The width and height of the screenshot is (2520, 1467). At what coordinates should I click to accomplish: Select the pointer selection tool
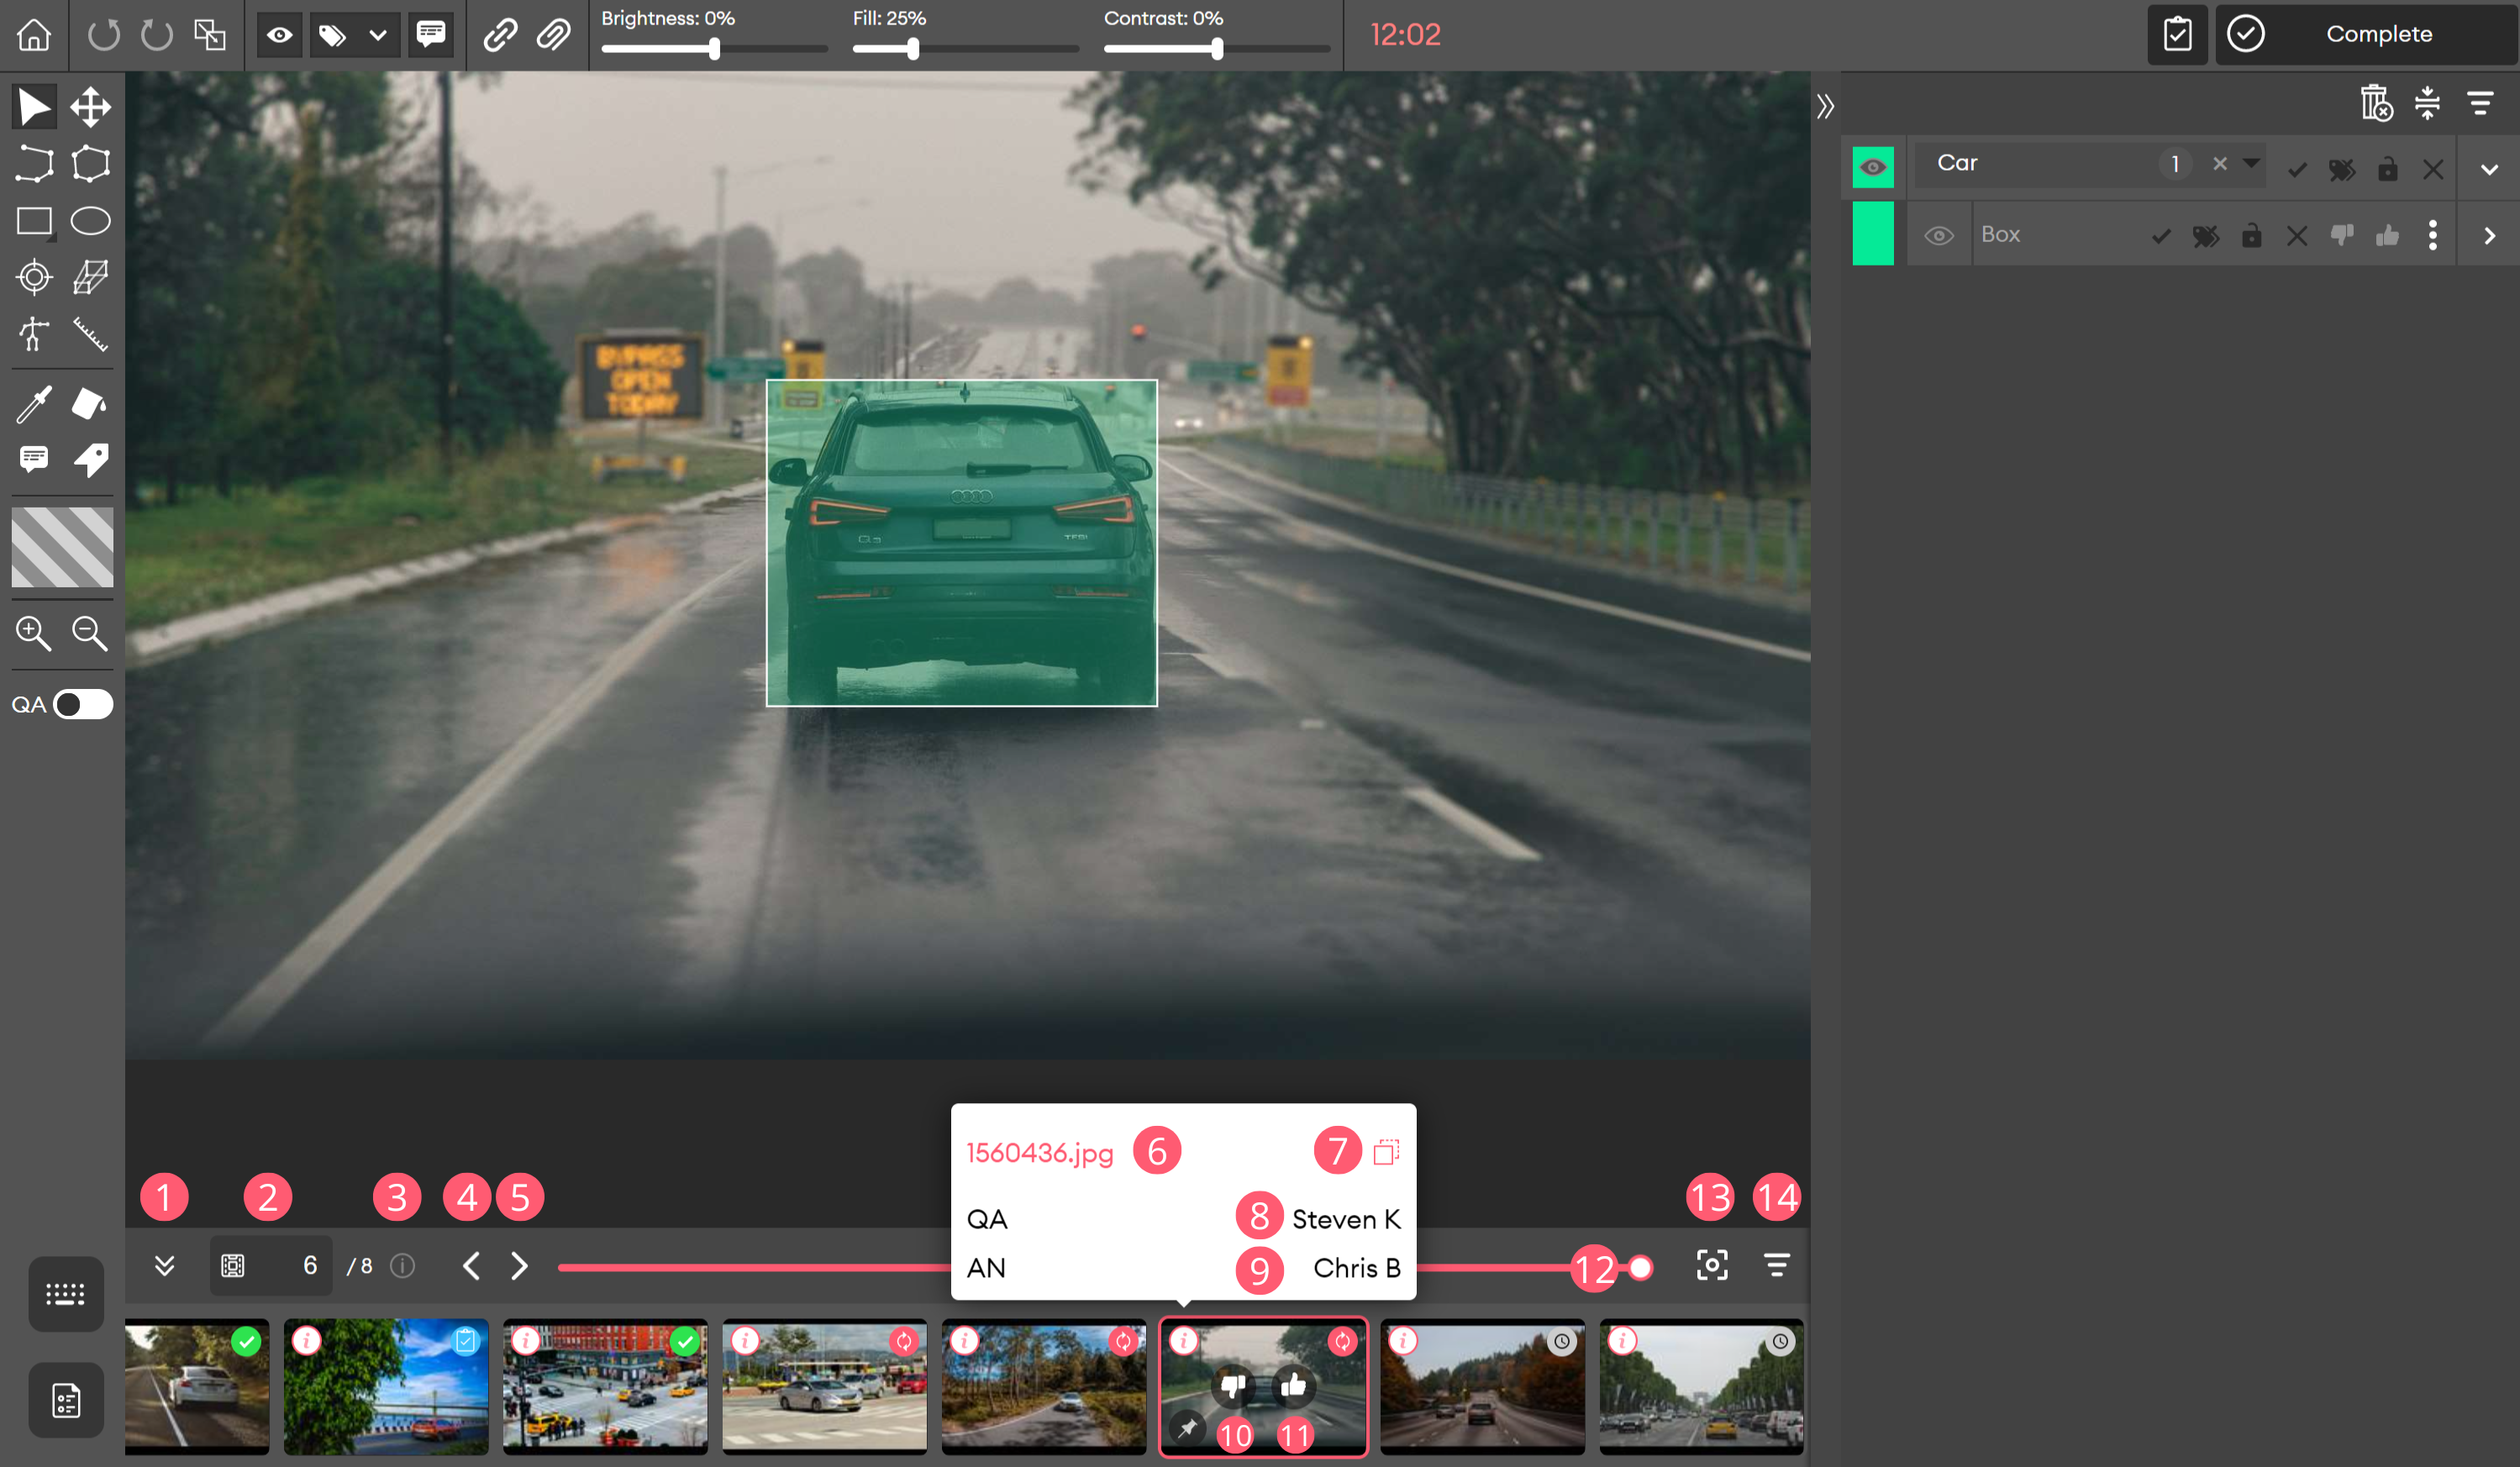point(34,107)
